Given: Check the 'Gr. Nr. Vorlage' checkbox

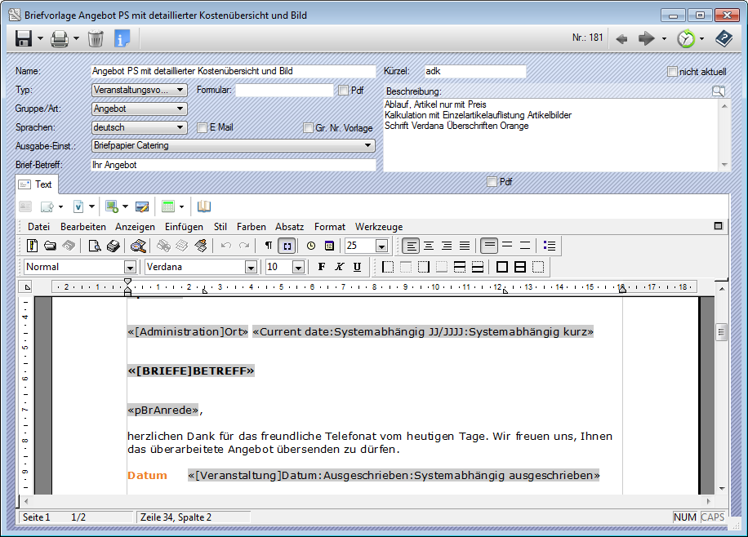Looking at the screenshot, I should [x=308, y=128].
